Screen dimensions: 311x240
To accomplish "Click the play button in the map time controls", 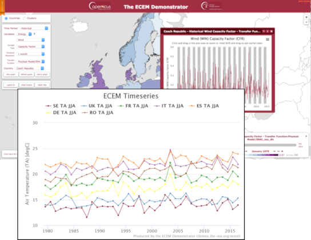I will pos(282,152).
